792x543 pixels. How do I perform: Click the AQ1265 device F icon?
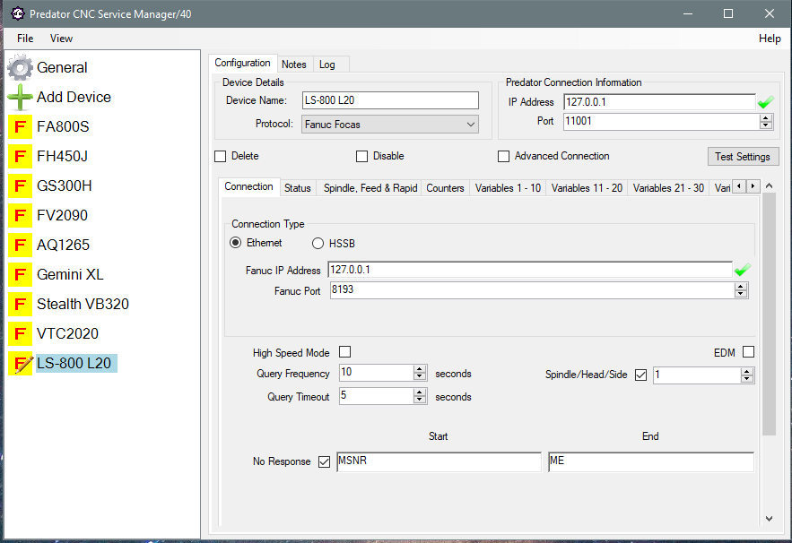pos(20,245)
